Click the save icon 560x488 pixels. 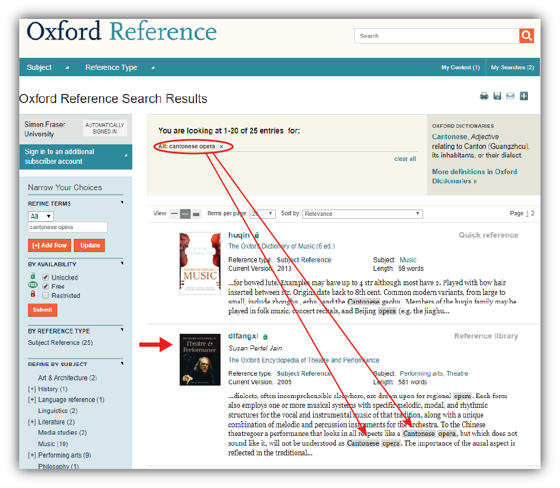[x=497, y=96]
